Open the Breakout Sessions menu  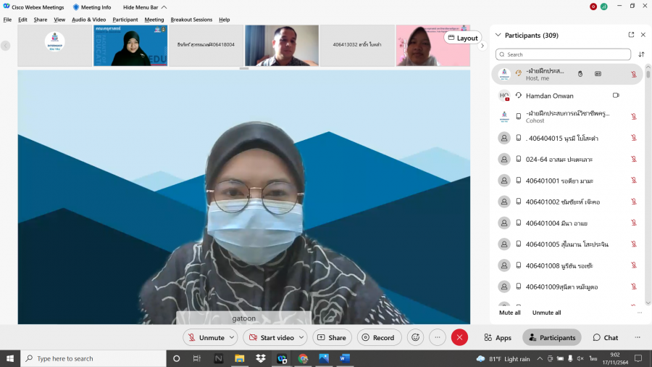click(191, 20)
